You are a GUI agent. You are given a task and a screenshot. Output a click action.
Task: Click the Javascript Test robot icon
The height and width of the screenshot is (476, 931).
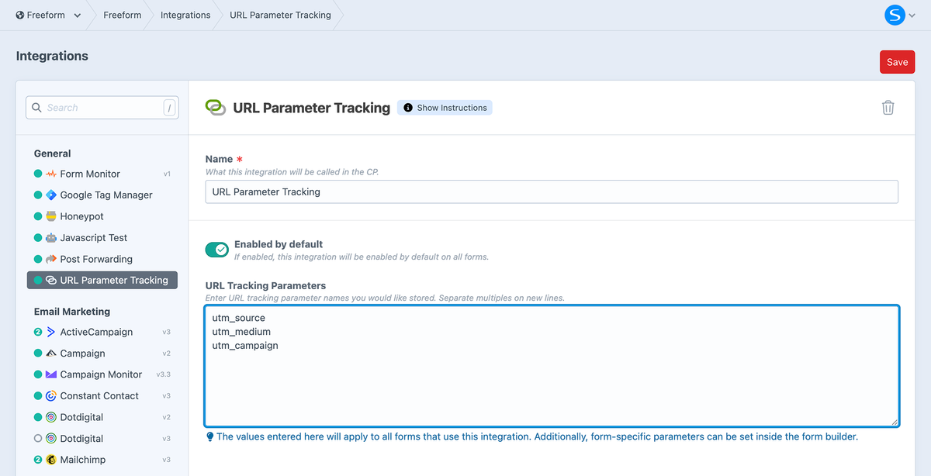(51, 238)
